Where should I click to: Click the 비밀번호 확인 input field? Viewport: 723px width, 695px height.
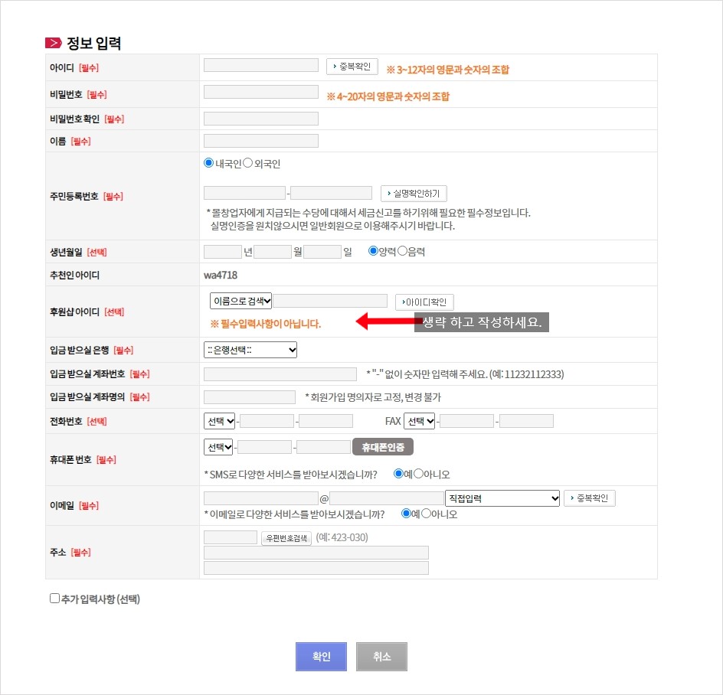(261, 119)
